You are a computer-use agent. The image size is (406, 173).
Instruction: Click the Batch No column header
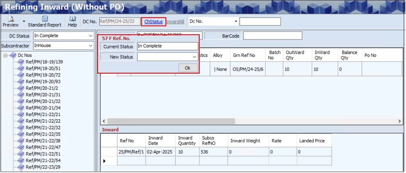pyautogui.click(x=275, y=55)
